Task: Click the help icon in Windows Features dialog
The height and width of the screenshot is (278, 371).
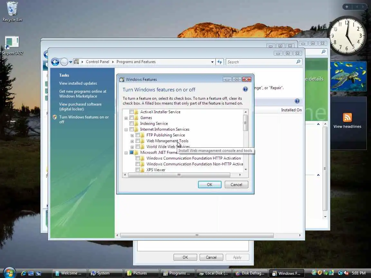Action: tap(245, 89)
